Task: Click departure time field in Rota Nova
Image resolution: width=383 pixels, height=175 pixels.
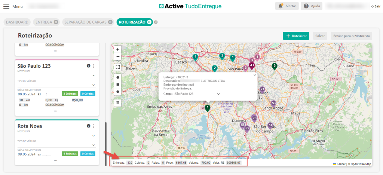Action: pos(47,154)
